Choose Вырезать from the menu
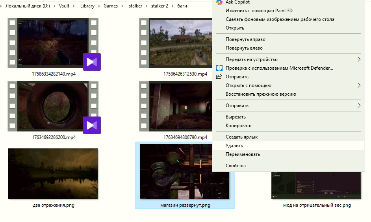Image resolution: width=371 pixels, height=222 pixels. [288, 117]
